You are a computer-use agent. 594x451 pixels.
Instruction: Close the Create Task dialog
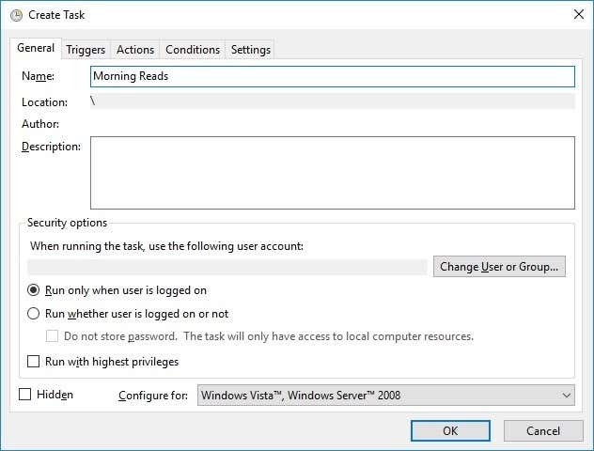[578, 15]
